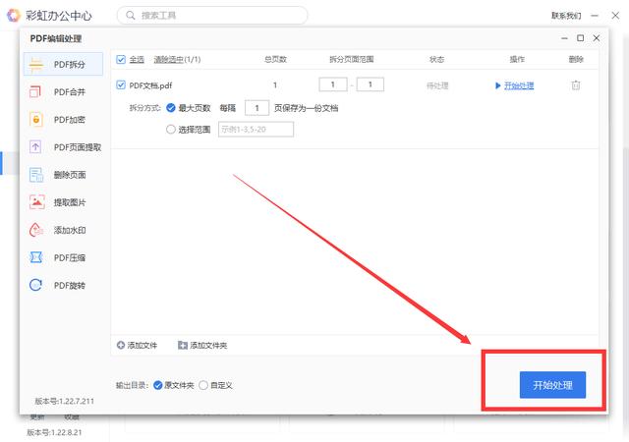
Task: Click the play triangle beside 开始处理 link
Action: point(498,85)
